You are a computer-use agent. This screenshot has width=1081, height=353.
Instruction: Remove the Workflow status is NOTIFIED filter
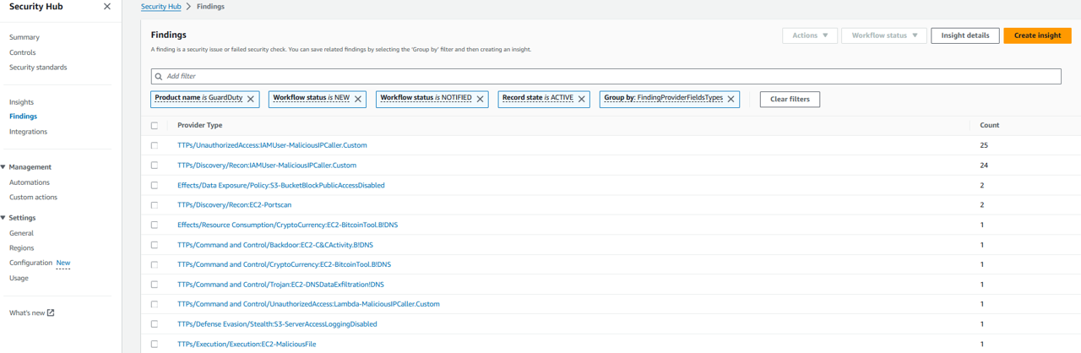pos(481,99)
